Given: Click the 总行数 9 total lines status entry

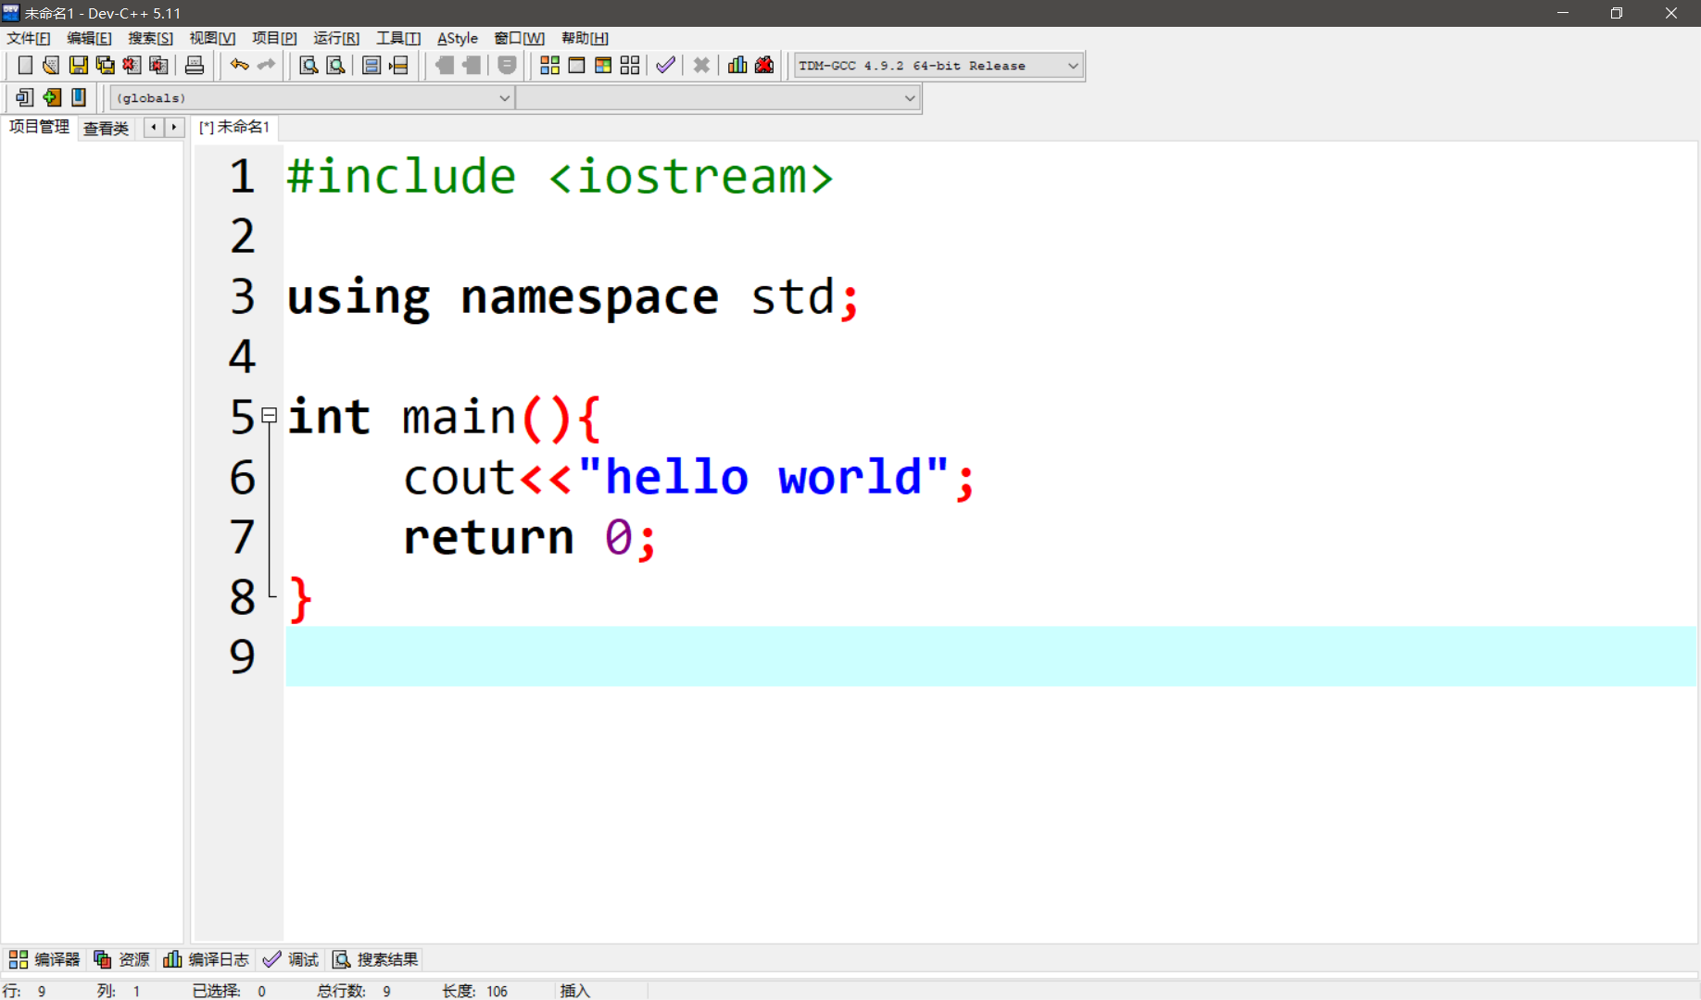Looking at the screenshot, I should point(354,991).
